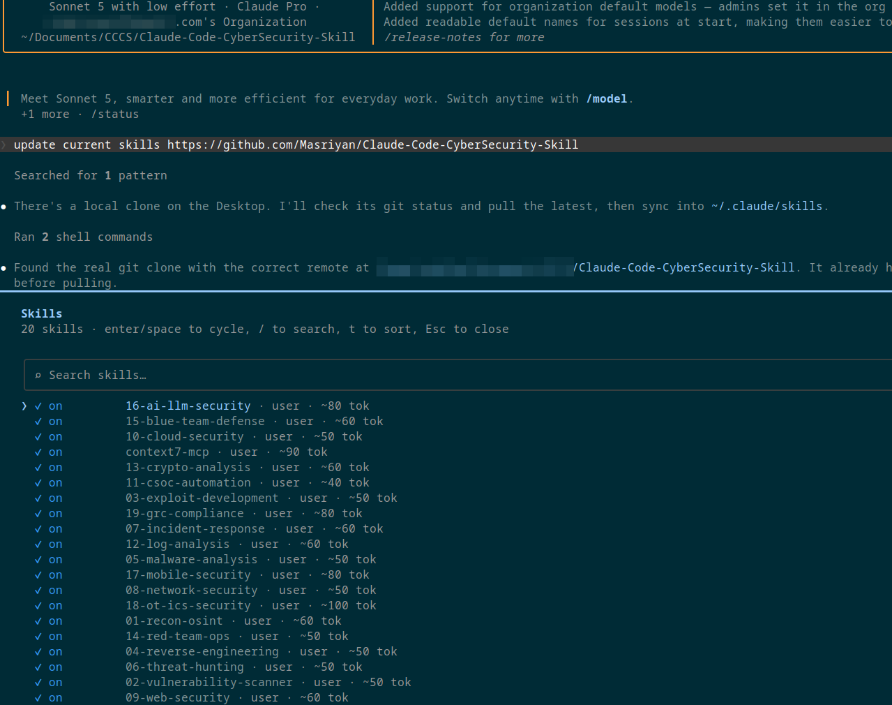Image resolution: width=892 pixels, height=705 pixels.
Task: Toggle the 10-cloud-security skill checkmark
Action: click(x=38, y=437)
